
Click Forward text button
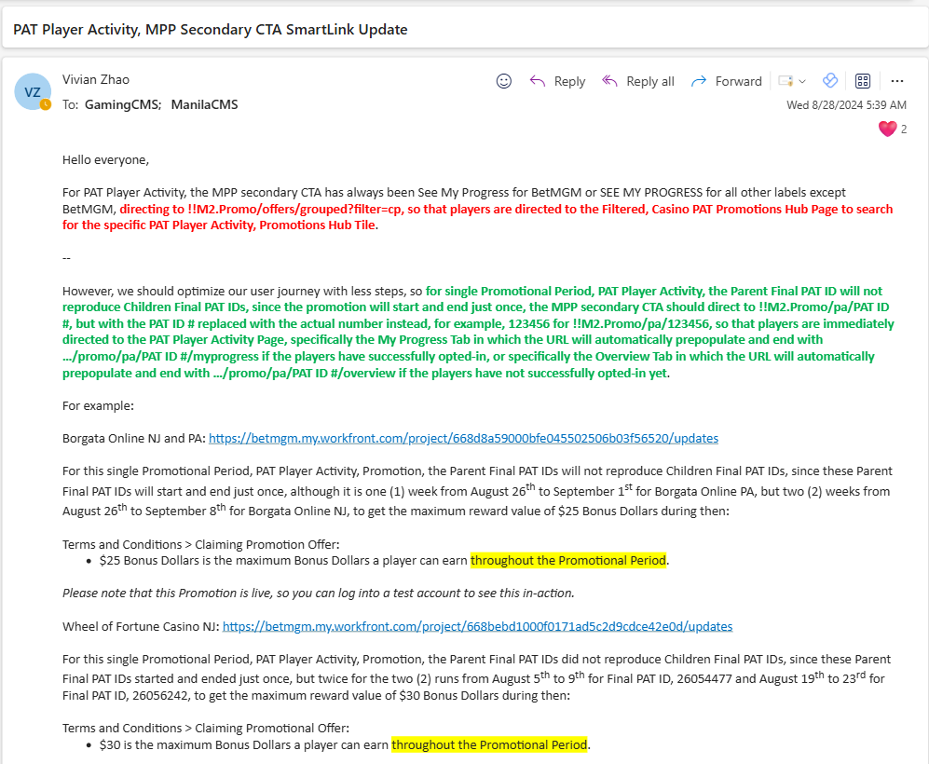click(x=738, y=81)
